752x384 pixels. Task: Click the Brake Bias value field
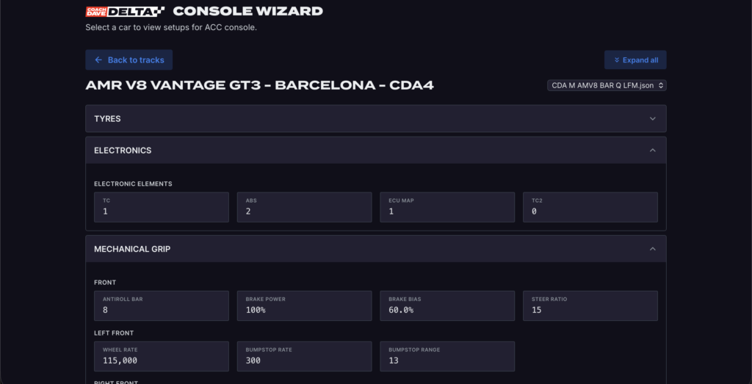point(447,305)
